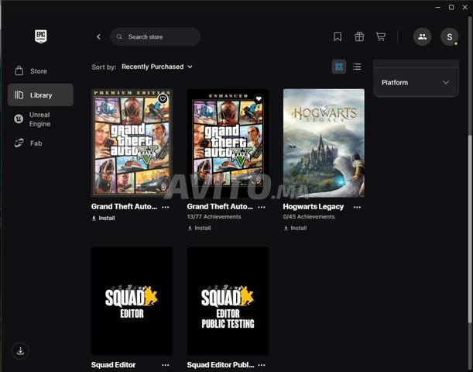This screenshot has height=372, width=473.
Task: Open more options for Squad Editor Publ...
Action: pyautogui.click(x=262, y=365)
